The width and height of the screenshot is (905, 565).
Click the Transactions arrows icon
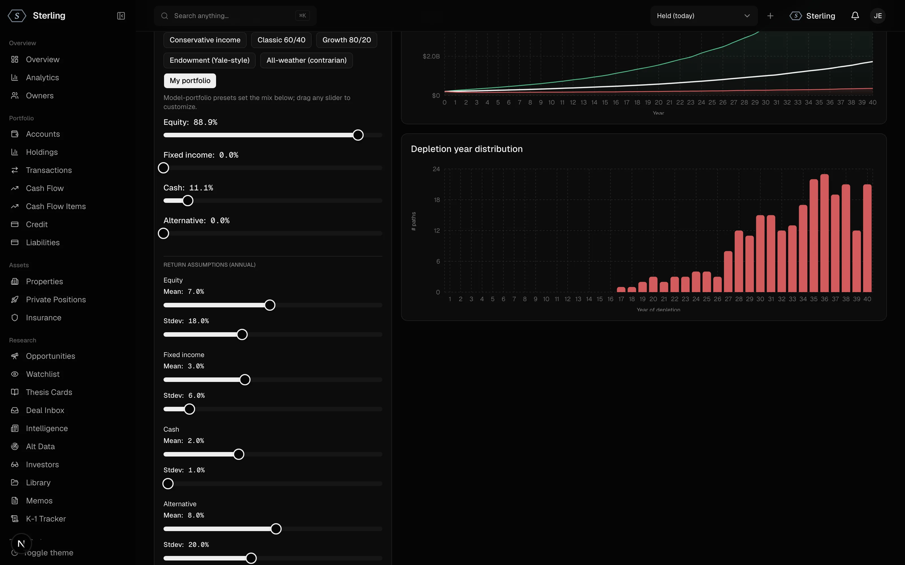pos(15,170)
